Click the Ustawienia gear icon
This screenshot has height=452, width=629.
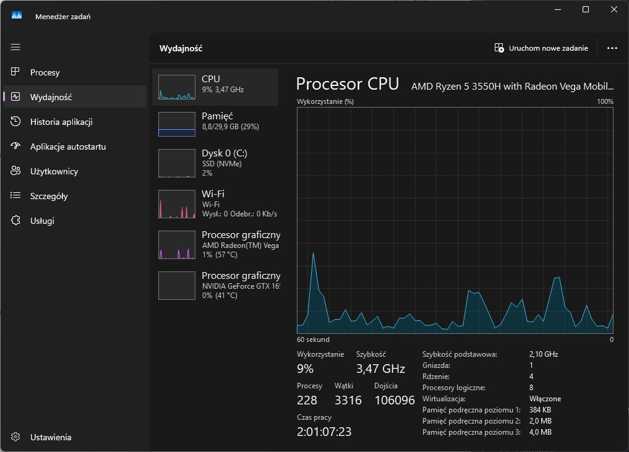pos(15,437)
